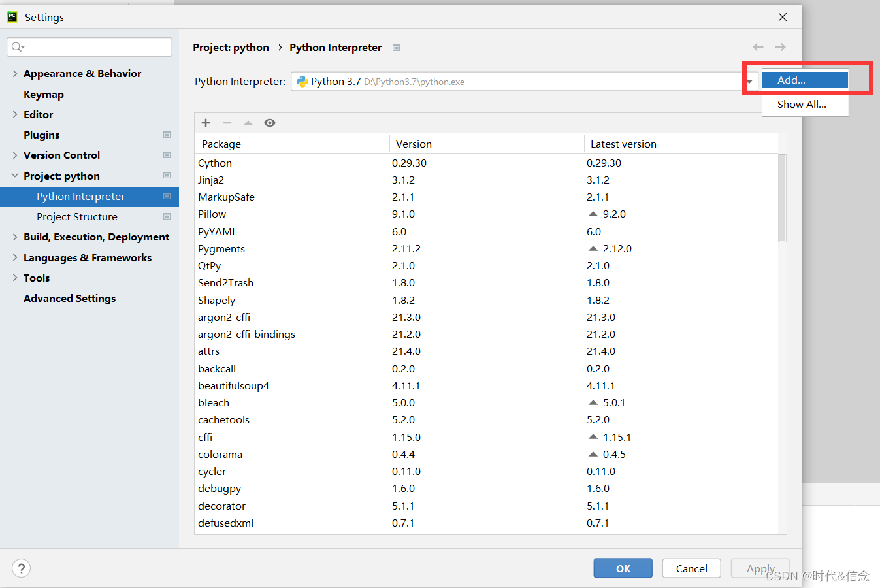Click the upgrade arrow for cffi 1.15.1
880x588 pixels.
coord(593,436)
